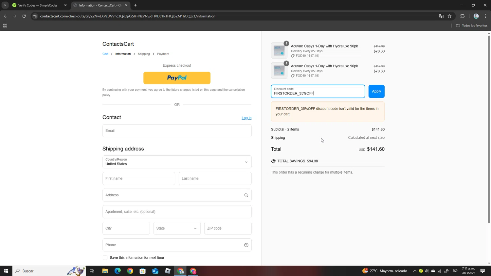The image size is (491, 276).
Task: Click the phone help question-mark icon
Action: click(x=246, y=245)
